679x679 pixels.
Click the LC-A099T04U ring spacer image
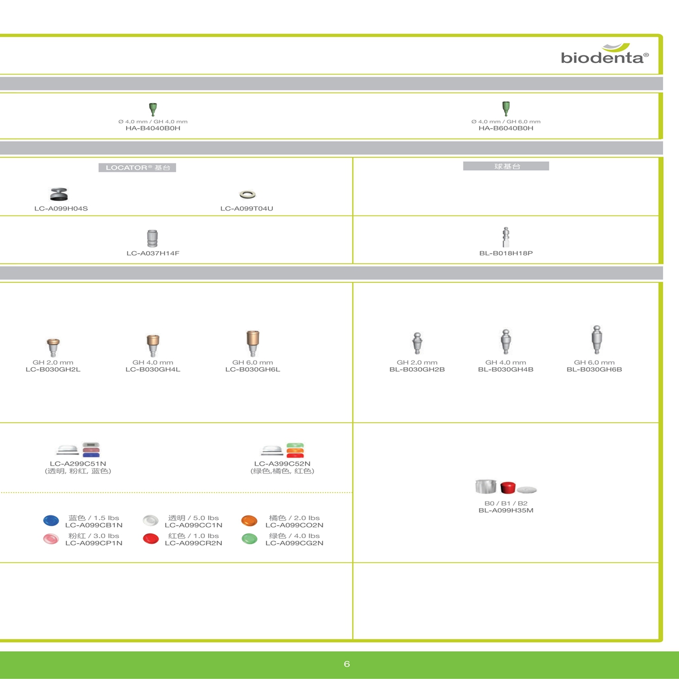coord(247,195)
